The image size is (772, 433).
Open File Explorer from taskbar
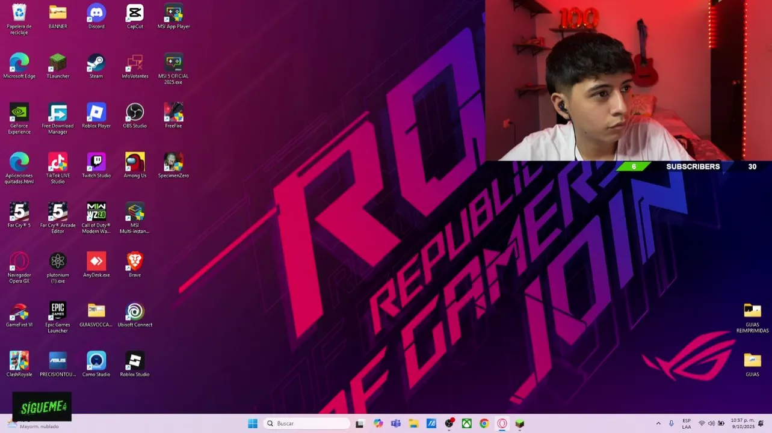pos(413,423)
